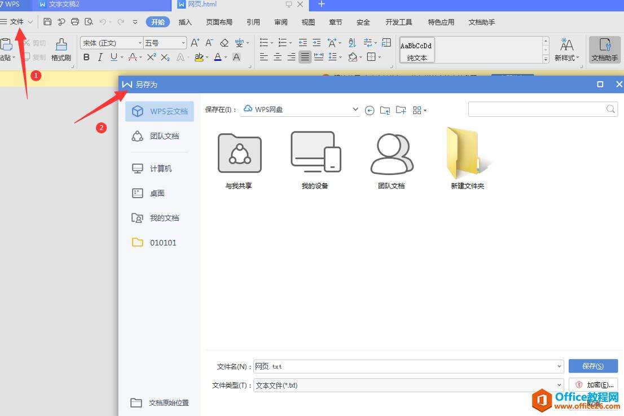Click the decrease indent icon
624x416 pixels.
tap(303, 42)
